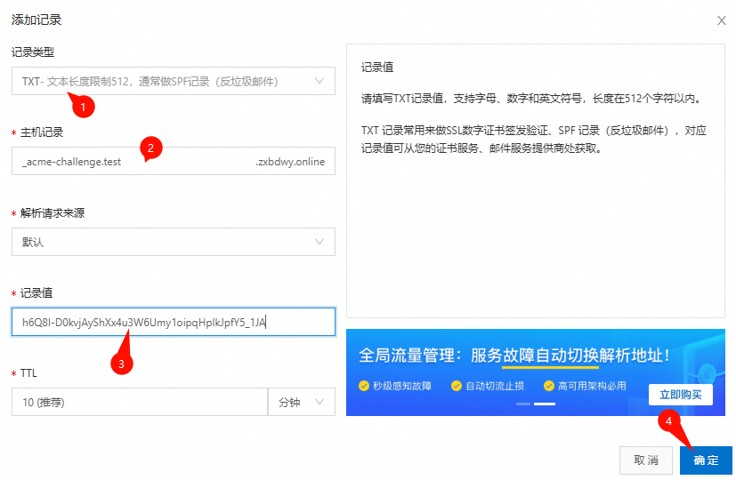
Task: Click the chevron next to 分钟
Action: click(320, 402)
